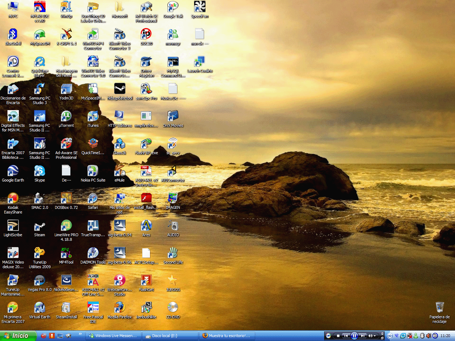Click the Inicio start button
Viewport: 455px width, 341px height.
click(x=18, y=336)
